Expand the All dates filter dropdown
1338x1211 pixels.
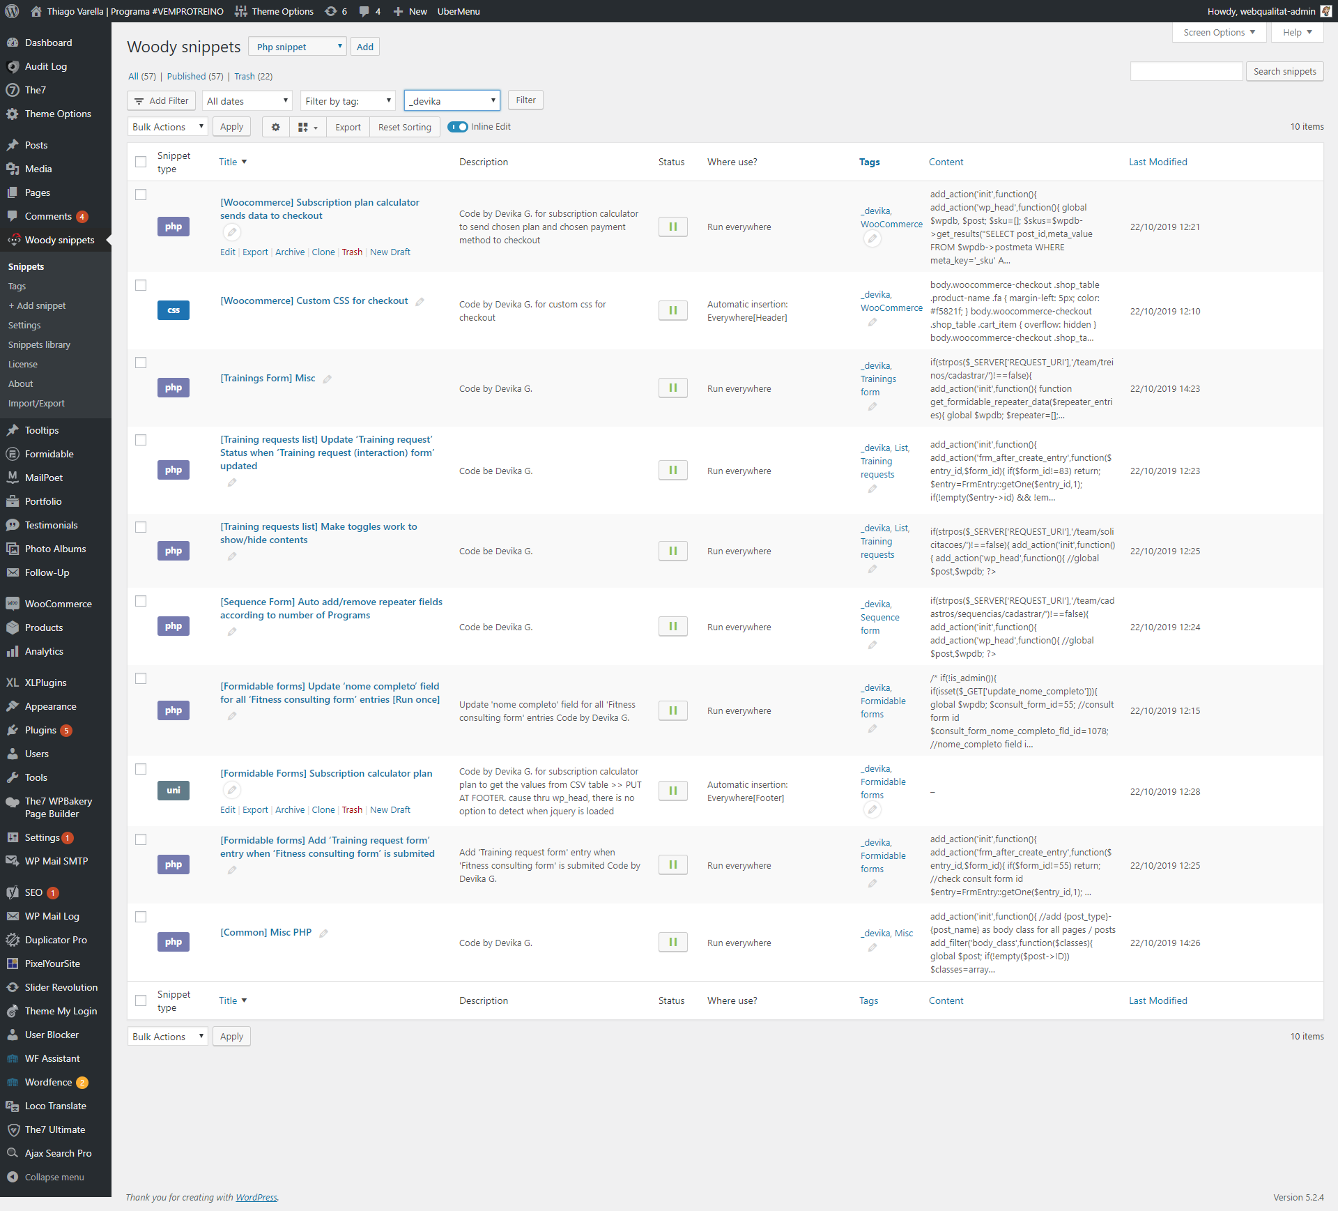(x=247, y=101)
